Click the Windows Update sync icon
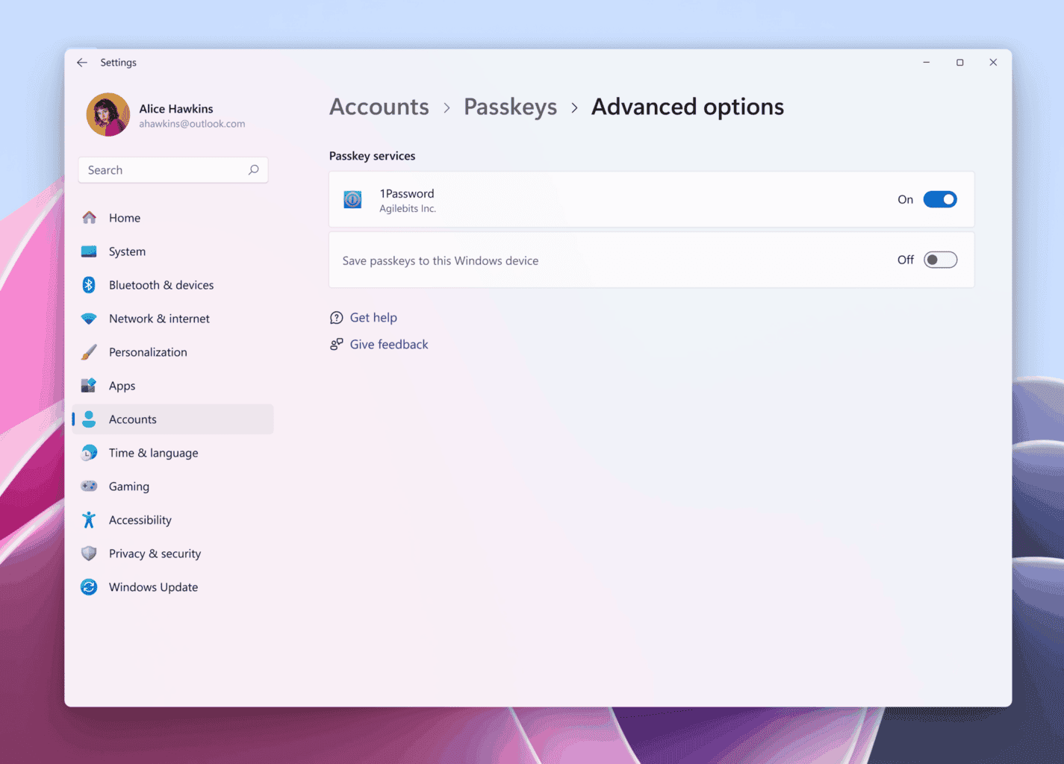The image size is (1064, 764). point(89,587)
